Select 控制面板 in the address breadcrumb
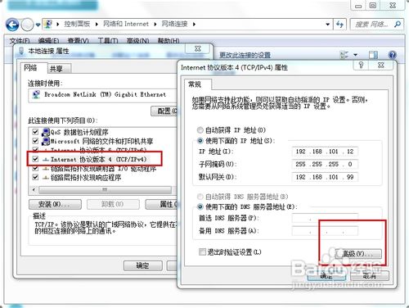This screenshot has height=308, width=409. click(x=77, y=24)
